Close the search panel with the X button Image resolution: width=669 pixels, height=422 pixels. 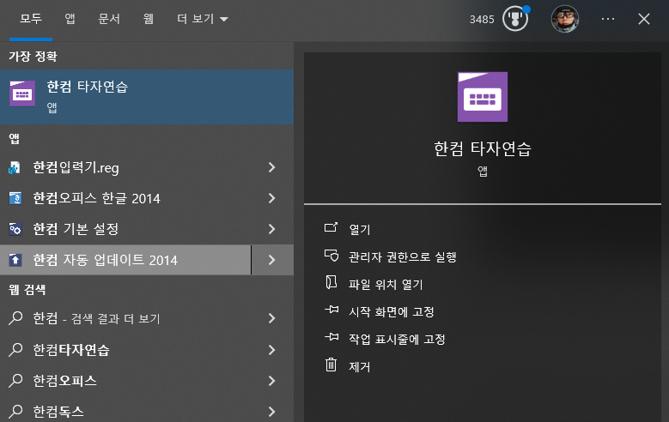644,19
